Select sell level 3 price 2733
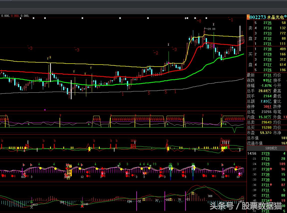This screenshot has width=287, height=213. pyautogui.click(x=267, y=33)
